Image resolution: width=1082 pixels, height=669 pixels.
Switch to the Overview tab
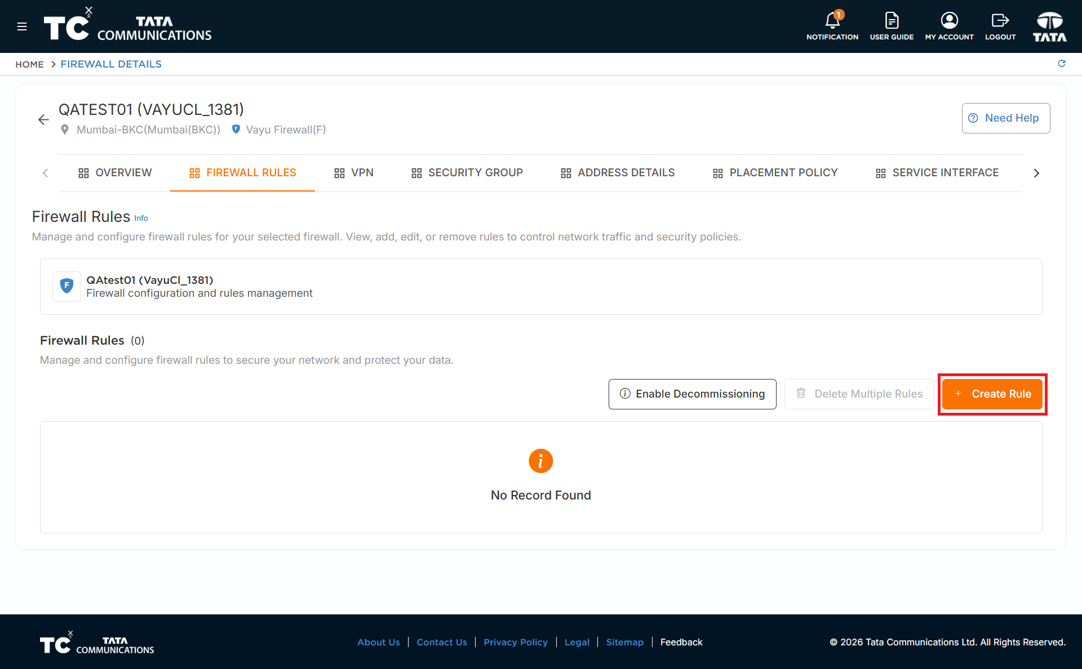[x=115, y=173]
